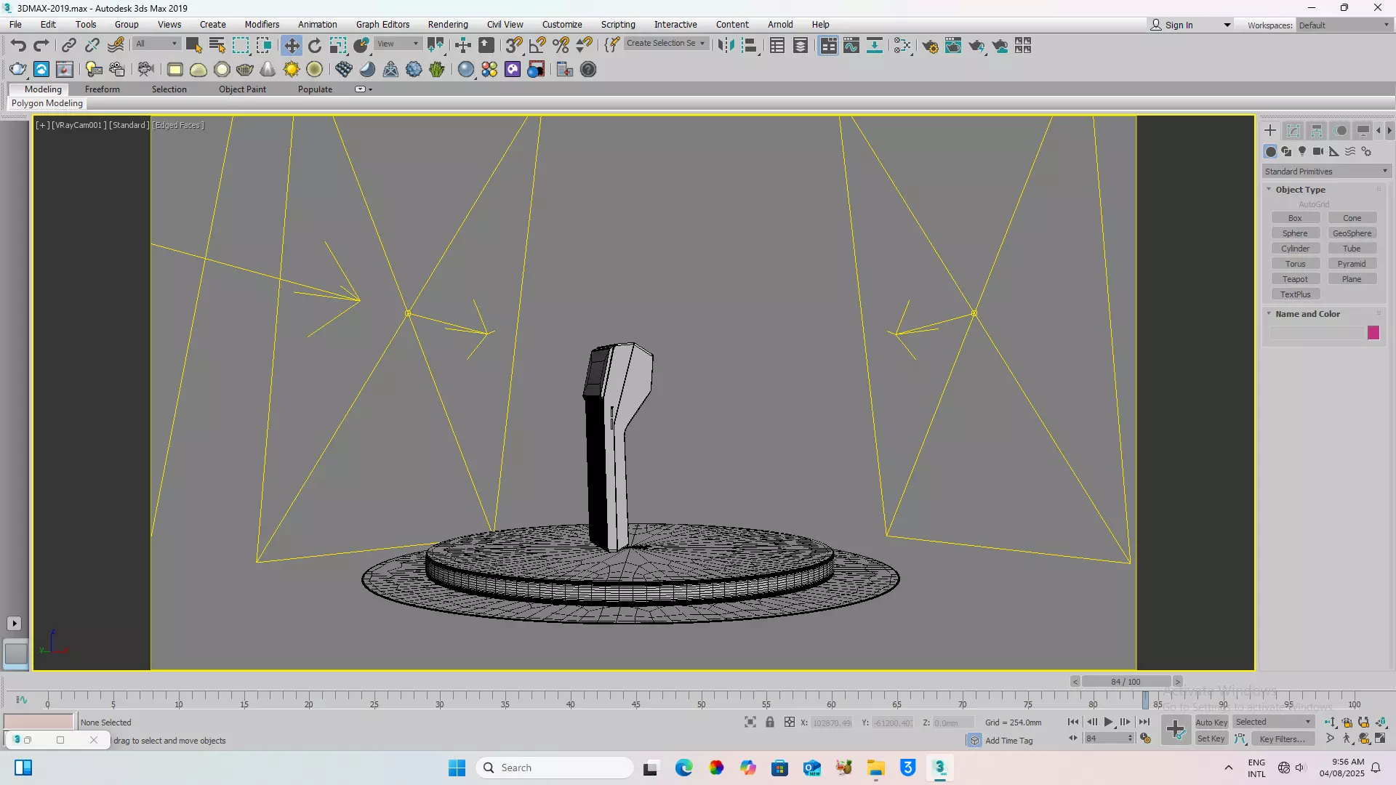
Task: Click the Mirror tool icon
Action: point(725,46)
